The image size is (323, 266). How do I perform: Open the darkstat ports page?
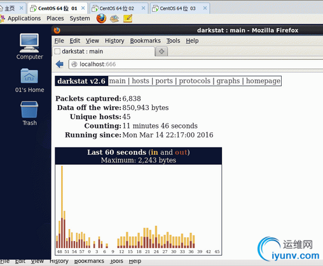coord(164,81)
